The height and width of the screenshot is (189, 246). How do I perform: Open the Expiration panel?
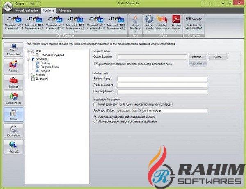(14, 130)
